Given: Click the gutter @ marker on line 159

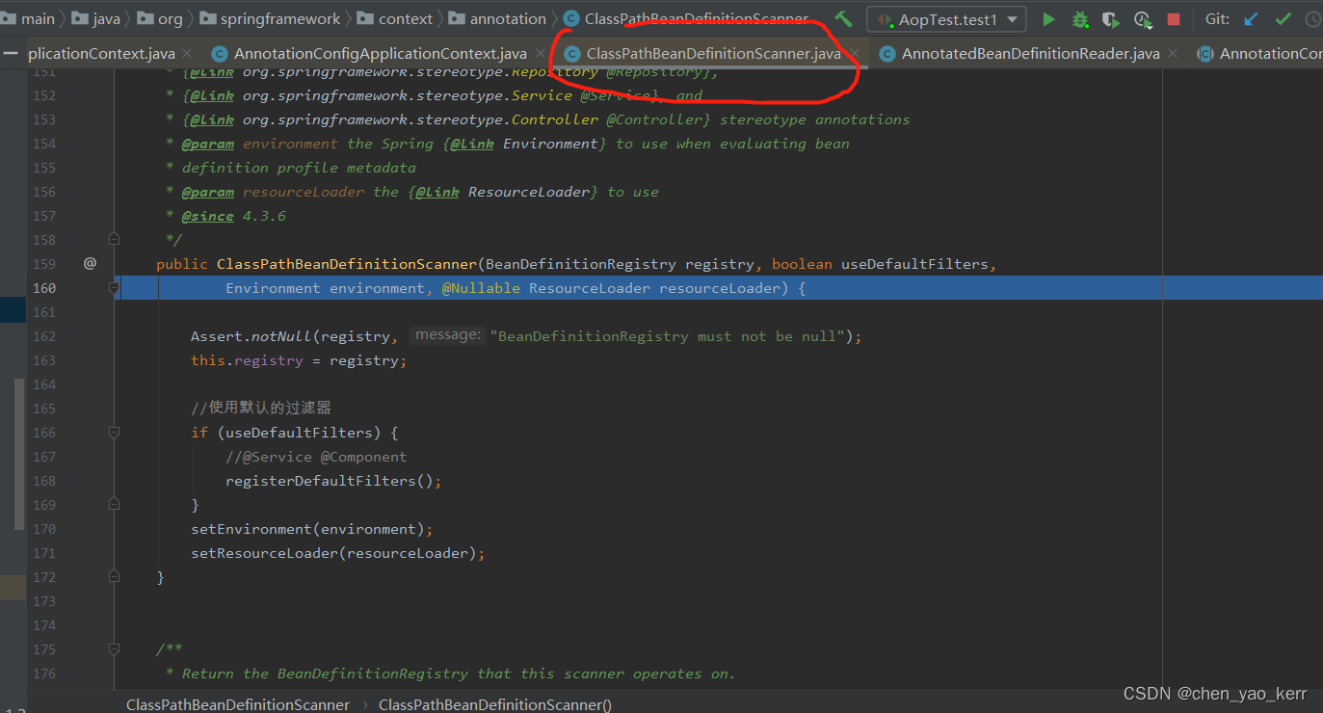Looking at the screenshot, I should [90, 263].
